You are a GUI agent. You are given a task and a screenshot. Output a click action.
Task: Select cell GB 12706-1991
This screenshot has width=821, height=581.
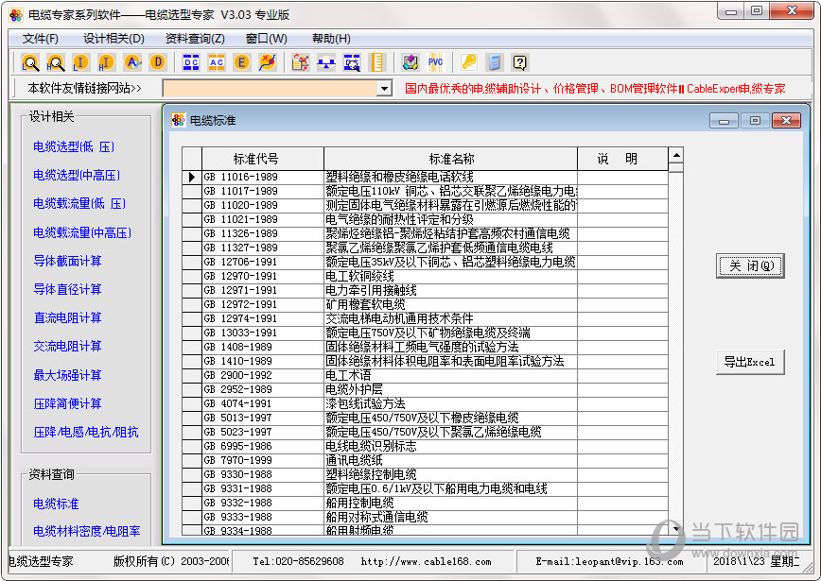tap(263, 262)
